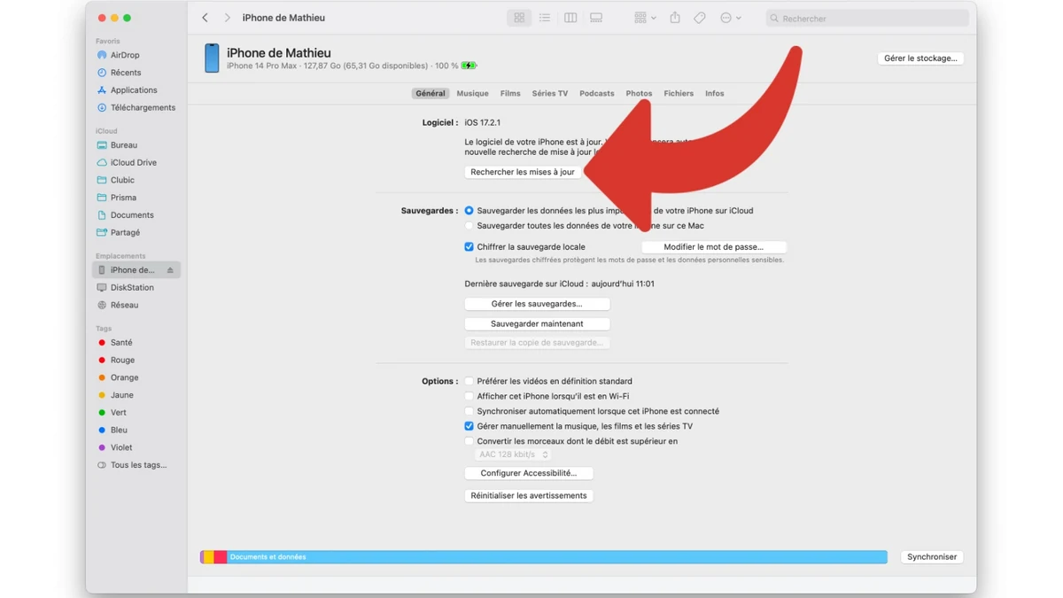Screen dimensions: 1063x598
Task: Switch to gallery view
Action: pos(596,18)
